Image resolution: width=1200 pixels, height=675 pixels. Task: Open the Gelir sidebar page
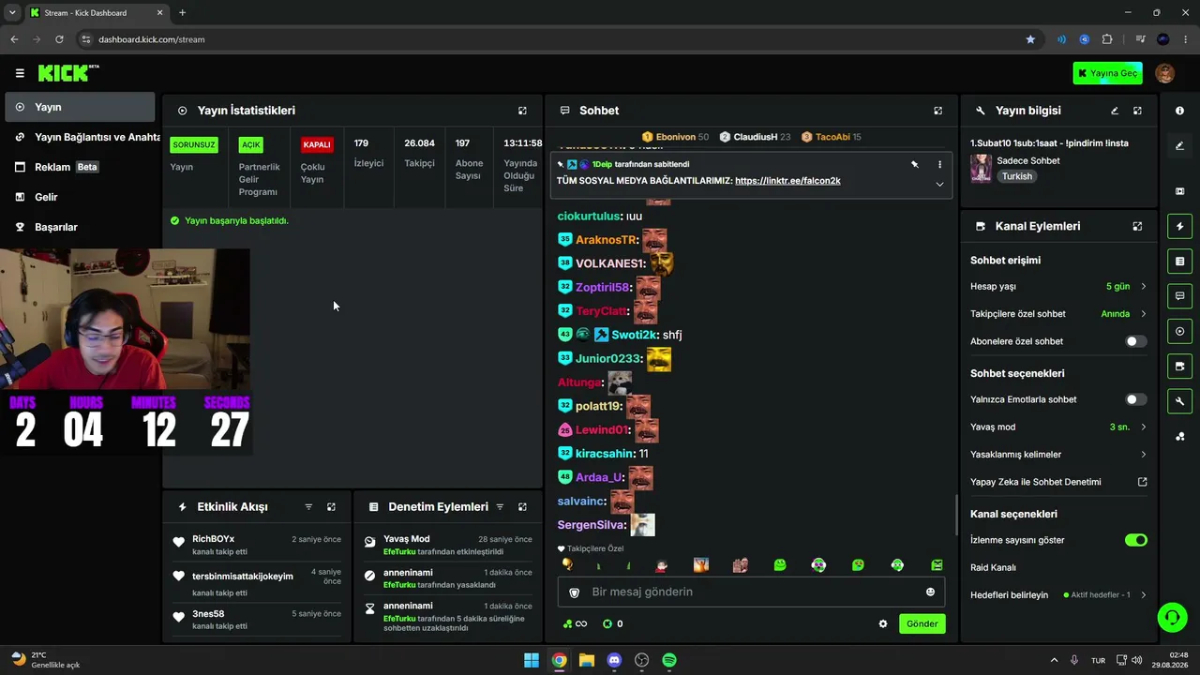(x=80, y=197)
